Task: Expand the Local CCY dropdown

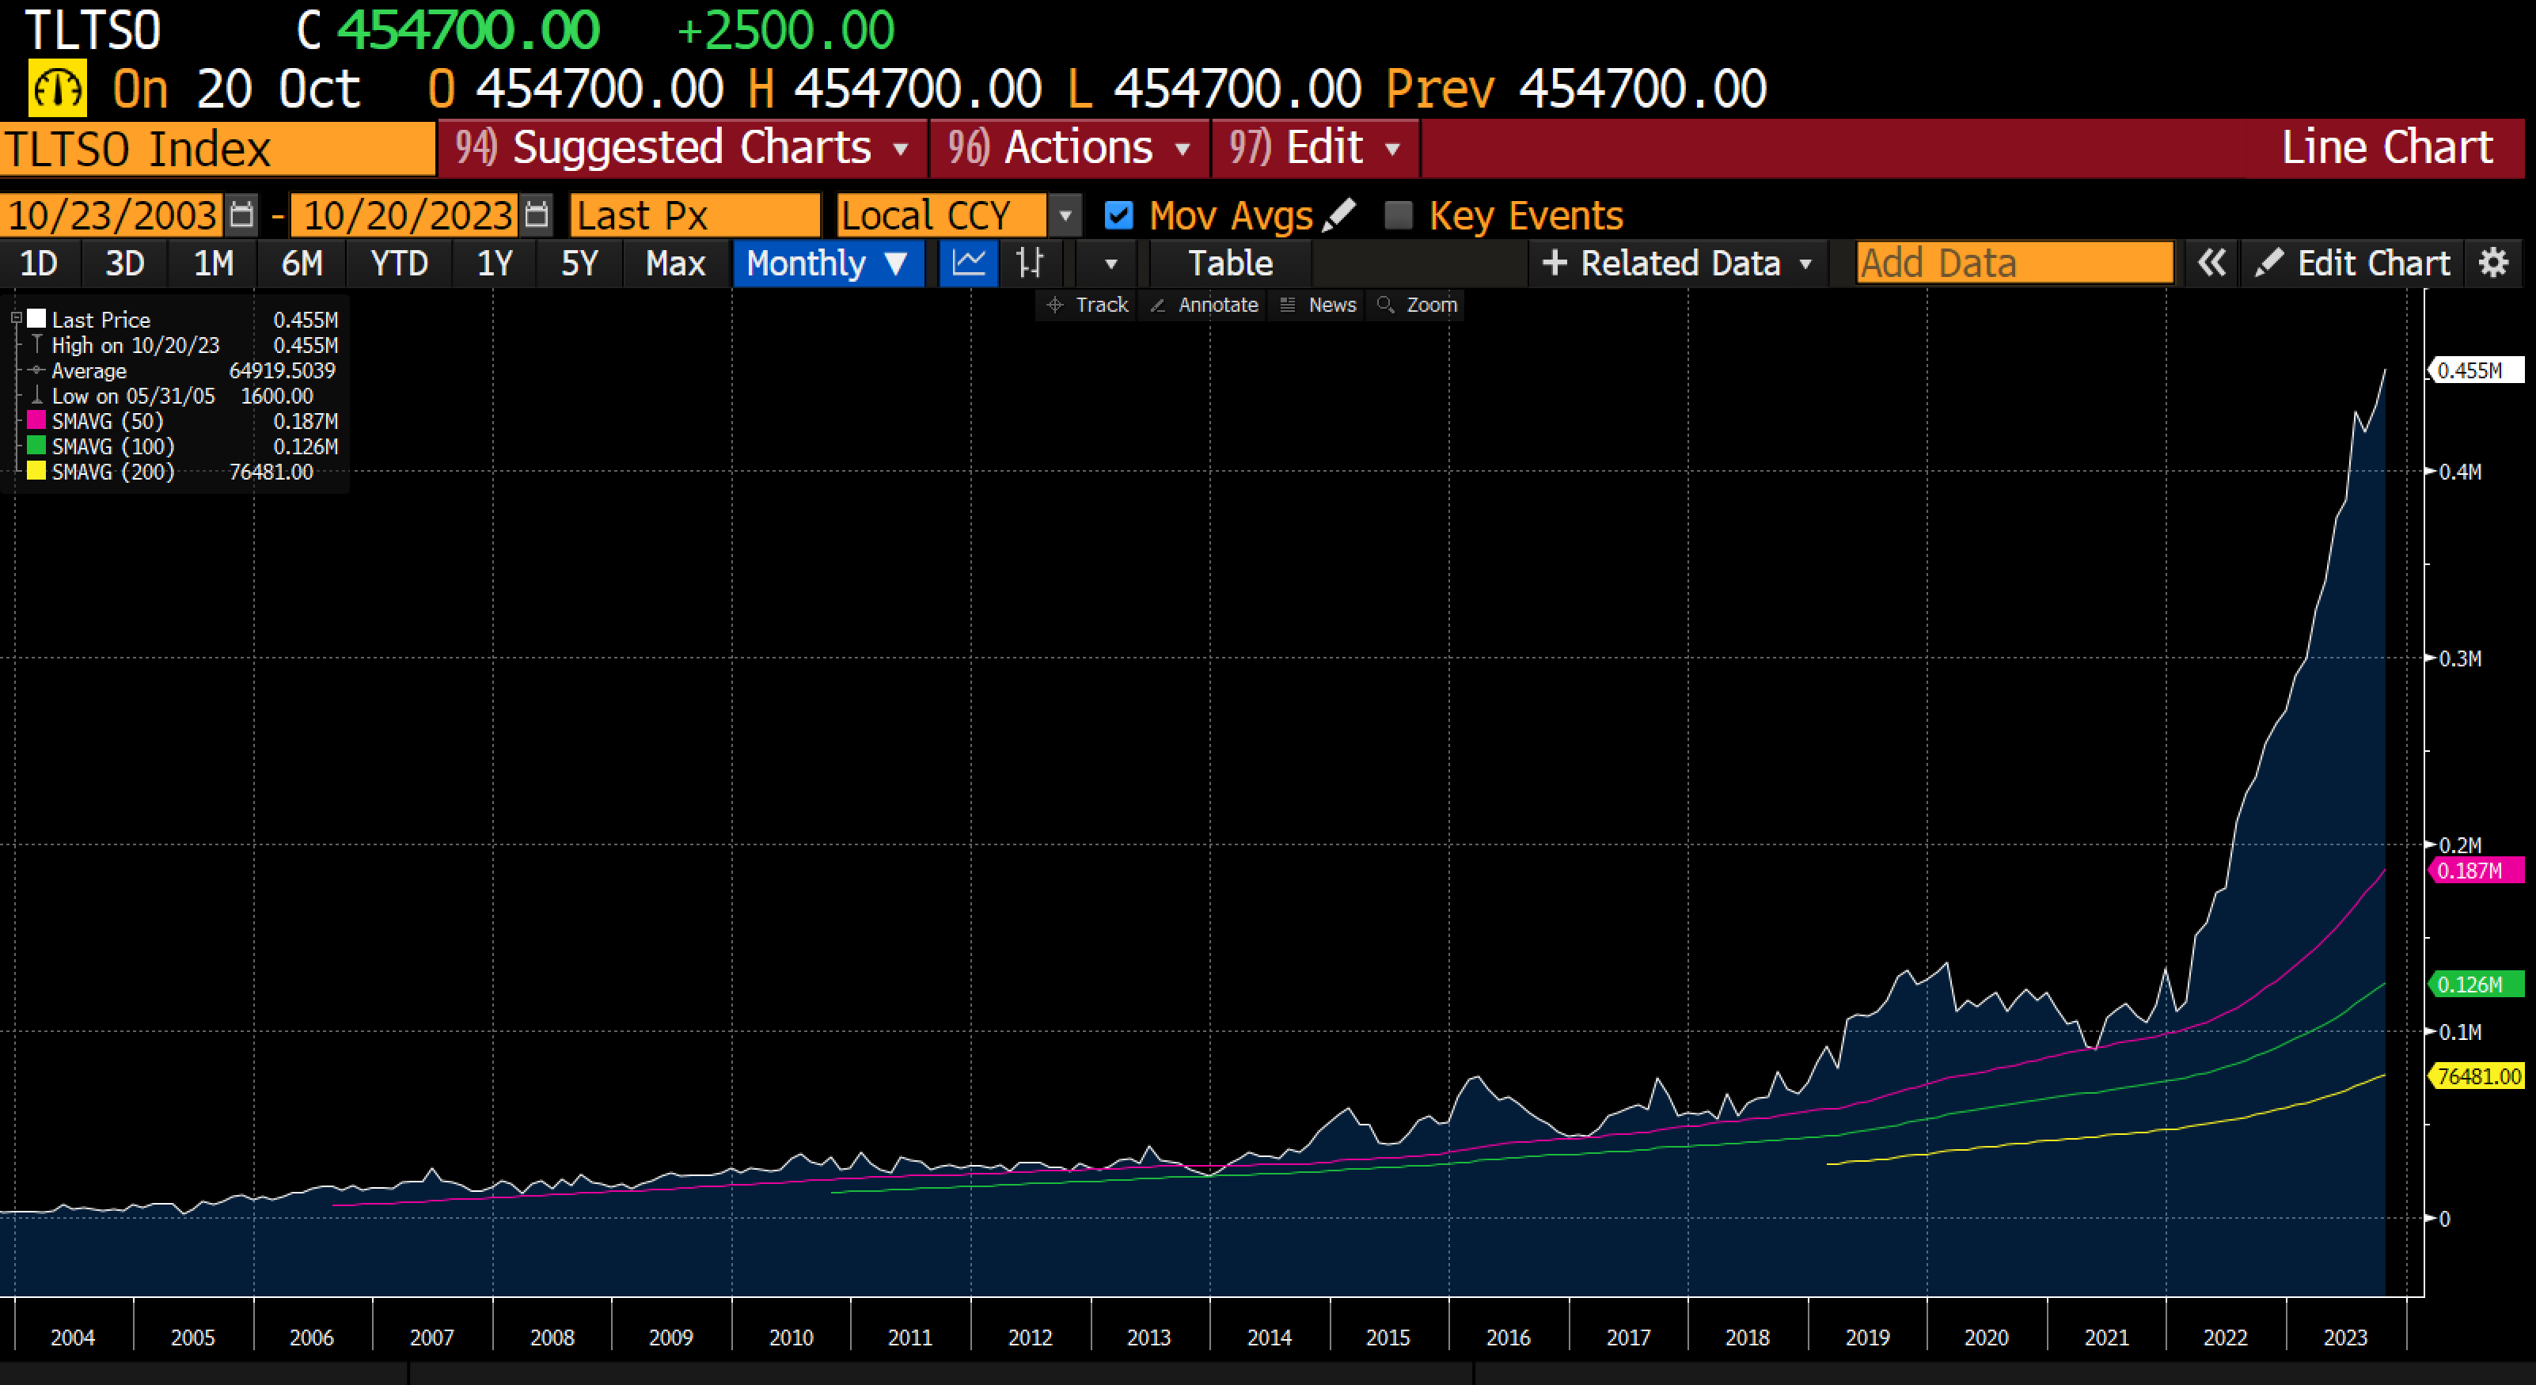Action: pos(1065,214)
